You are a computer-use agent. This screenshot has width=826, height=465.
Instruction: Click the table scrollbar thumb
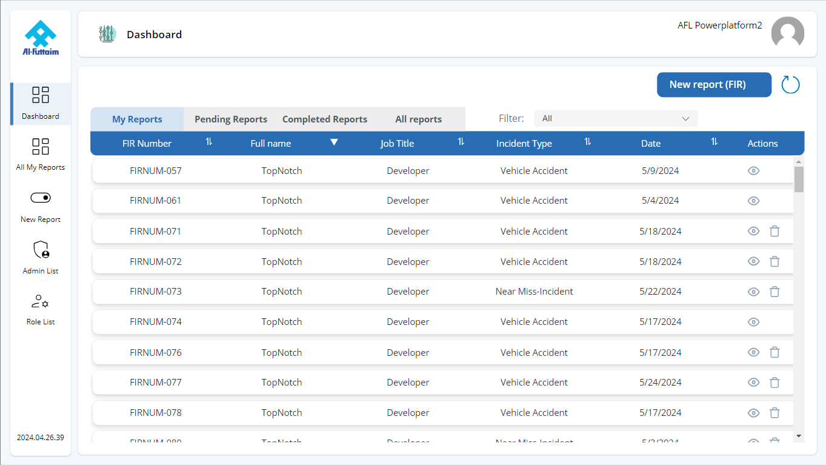tap(799, 179)
